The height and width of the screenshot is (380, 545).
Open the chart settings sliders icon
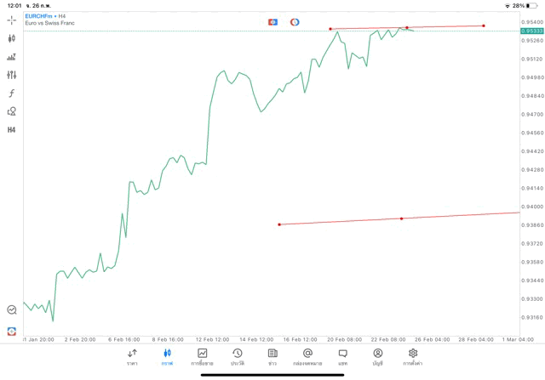tap(12, 76)
